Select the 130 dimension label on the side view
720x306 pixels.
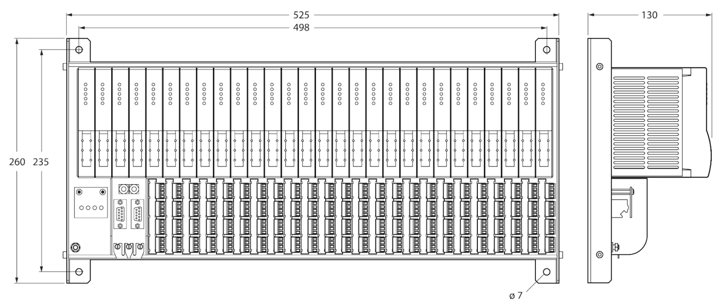[650, 15]
